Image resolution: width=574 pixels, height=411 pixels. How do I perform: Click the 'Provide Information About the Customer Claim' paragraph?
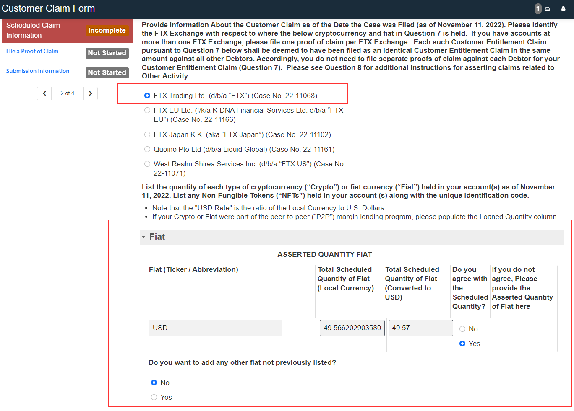tap(351, 50)
